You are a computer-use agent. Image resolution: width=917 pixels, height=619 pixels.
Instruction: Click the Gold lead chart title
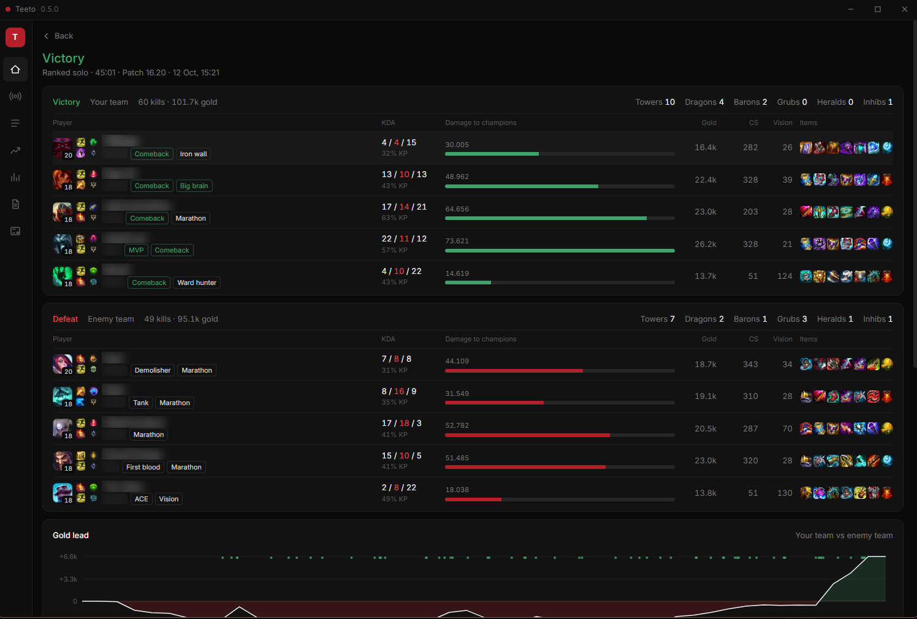(x=70, y=535)
